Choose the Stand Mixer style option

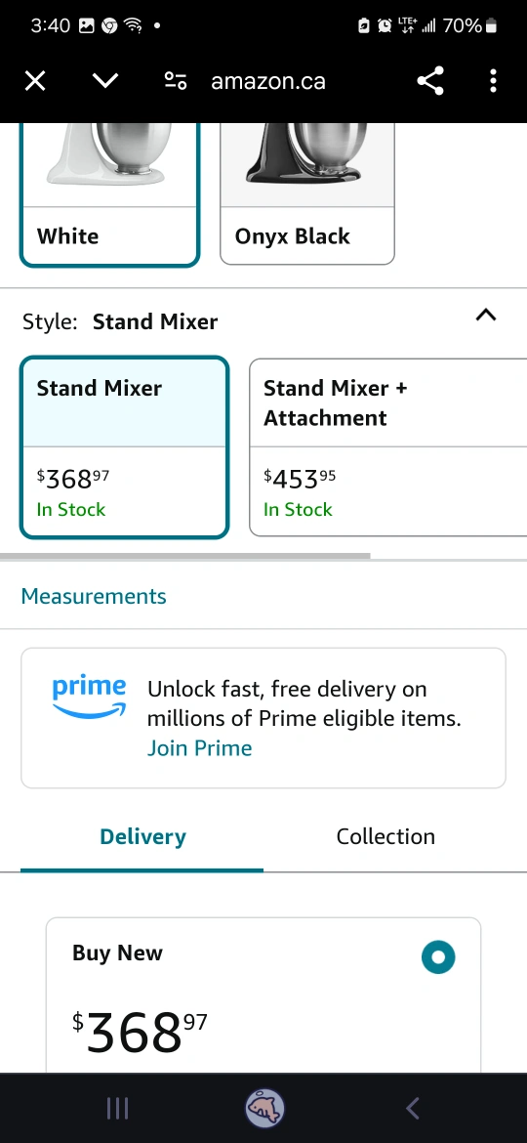(x=125, y=447)
